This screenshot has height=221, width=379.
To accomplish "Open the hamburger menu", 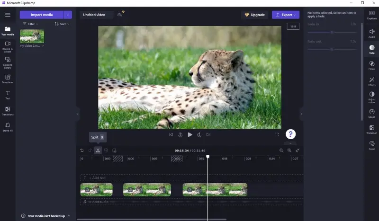I will pyautogui.click(x=8, y=15).
